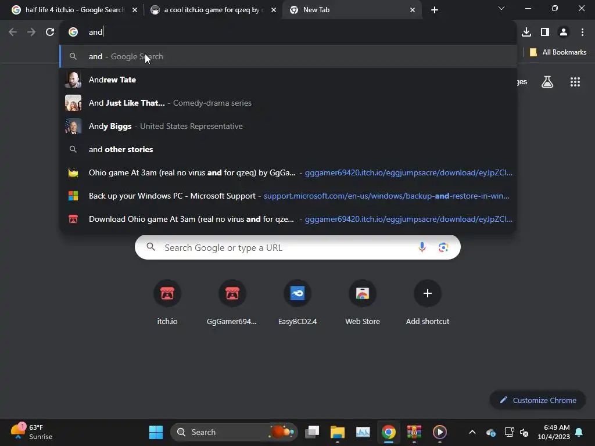The height and width of the screenshot is (446, 595).
Task: Open the resource monitor taskbar icon
Action: tap(363, 432)
